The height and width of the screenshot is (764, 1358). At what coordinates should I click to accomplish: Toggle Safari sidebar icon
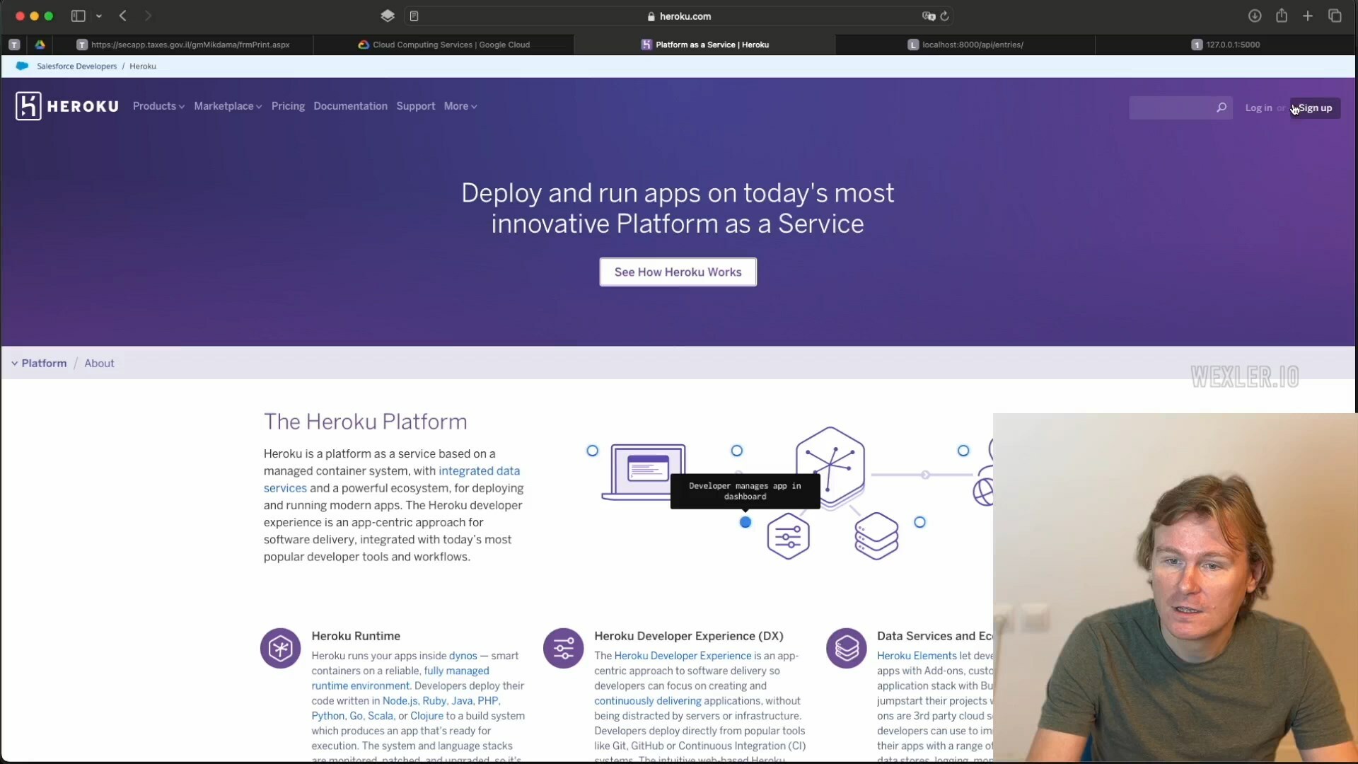pyautogui.click(x=79, y=16)
